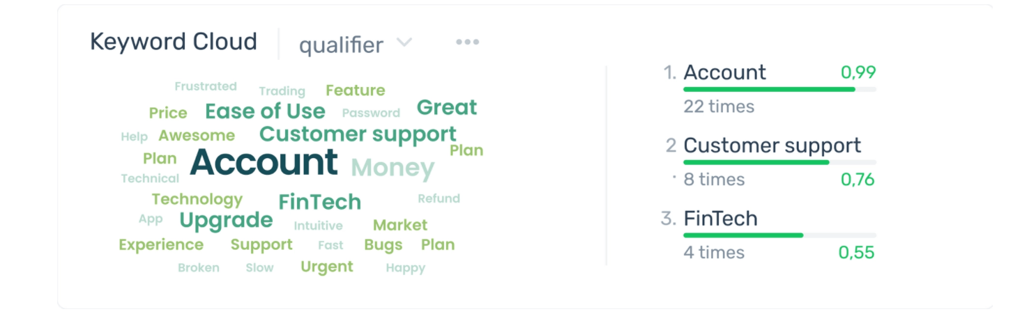The height and width of the screenshot is (330, 1036).
Task: Click the FinTech keyword in cloud
Action: tap(320, 202)
